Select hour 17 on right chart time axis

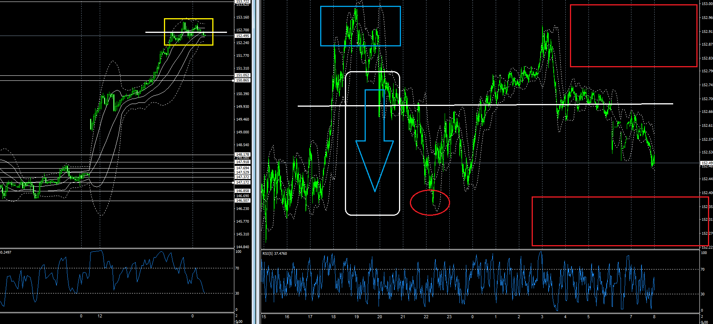coord(310,317)
